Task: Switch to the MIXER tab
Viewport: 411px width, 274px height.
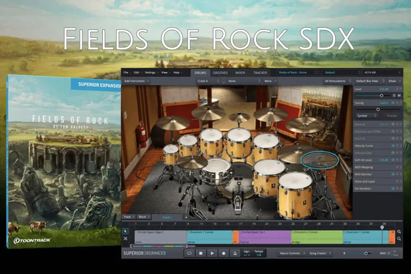Action: click(x=240, y=73)
